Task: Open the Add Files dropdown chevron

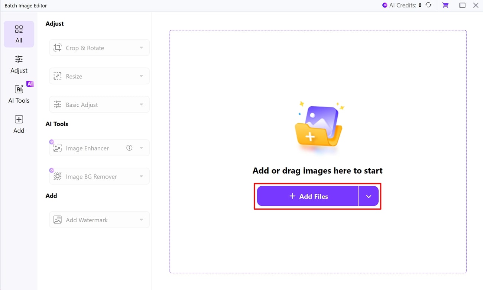Action: point(369,196)
